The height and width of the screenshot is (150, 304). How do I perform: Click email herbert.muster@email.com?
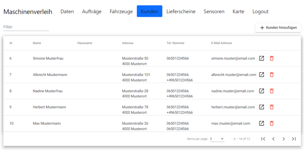(x=233, y=107)
